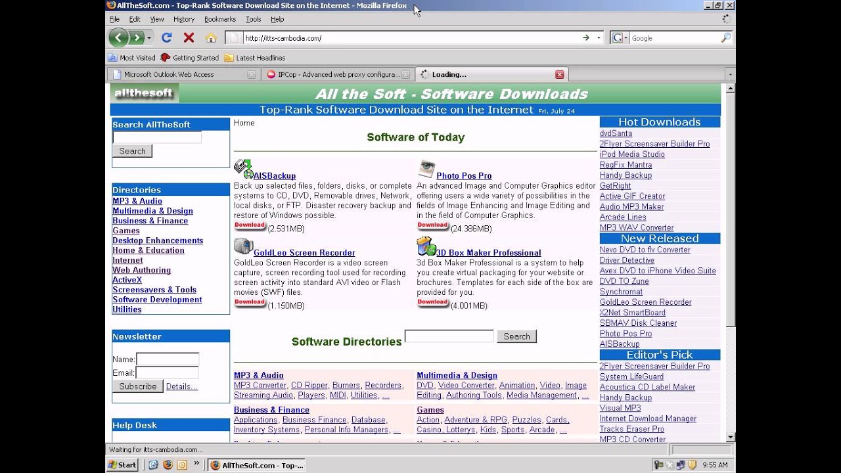Stop loading with the red X

pos(189,37)
